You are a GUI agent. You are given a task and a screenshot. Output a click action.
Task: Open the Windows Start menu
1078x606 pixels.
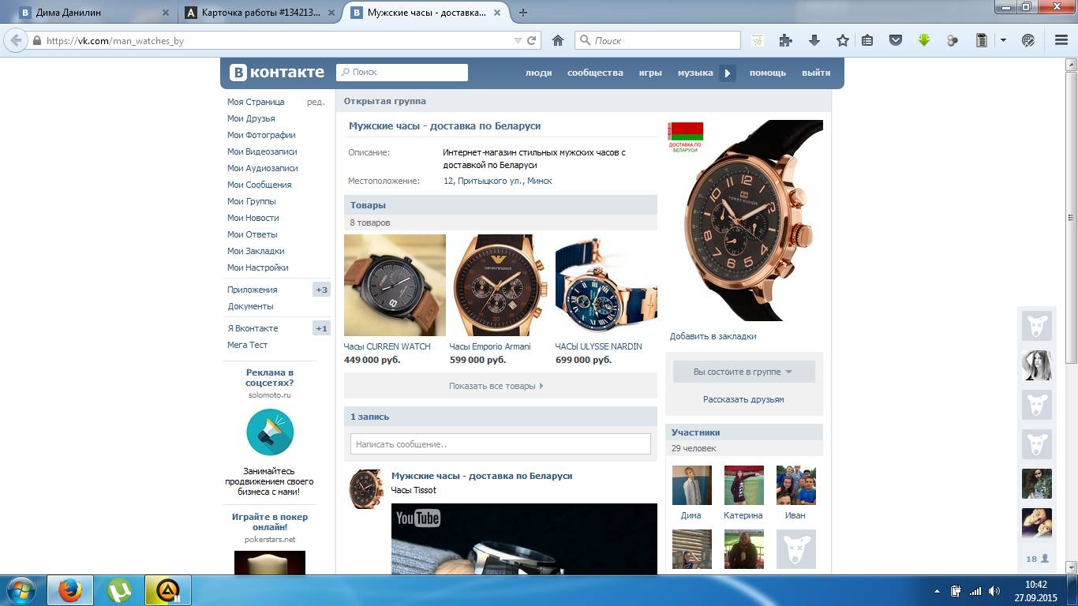20,590
